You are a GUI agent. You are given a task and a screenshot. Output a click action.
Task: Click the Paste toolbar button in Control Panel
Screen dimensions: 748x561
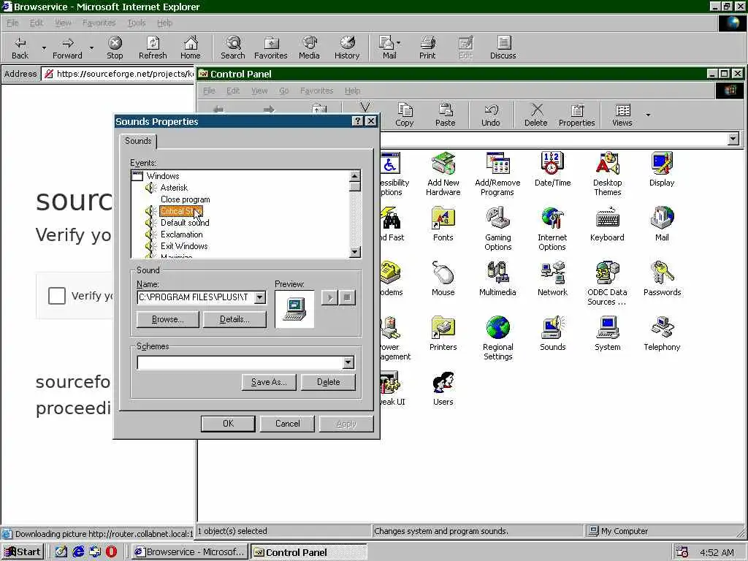[x=445, y=115]
